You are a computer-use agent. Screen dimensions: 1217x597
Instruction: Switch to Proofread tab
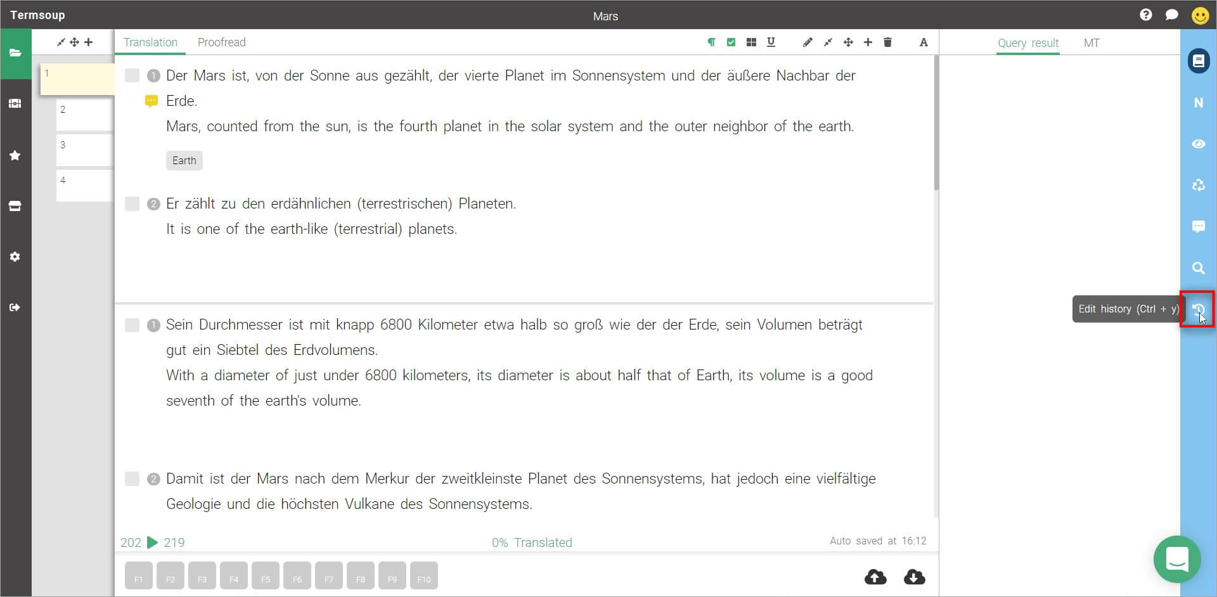[221, 42]
